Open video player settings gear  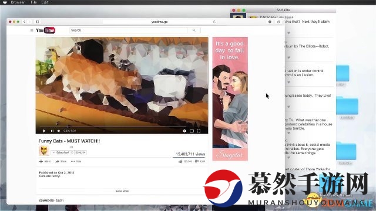tap(184, 131)
